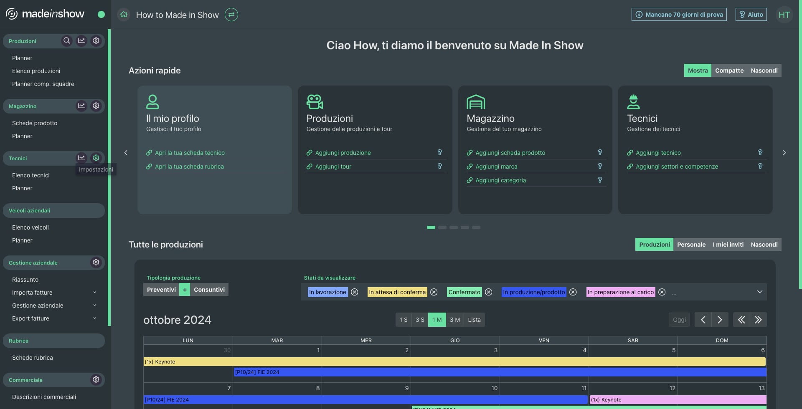The height and width of the screenshot is (409, 802).
Task: Expand the Export fatture submenu
Action: point(94,318)
